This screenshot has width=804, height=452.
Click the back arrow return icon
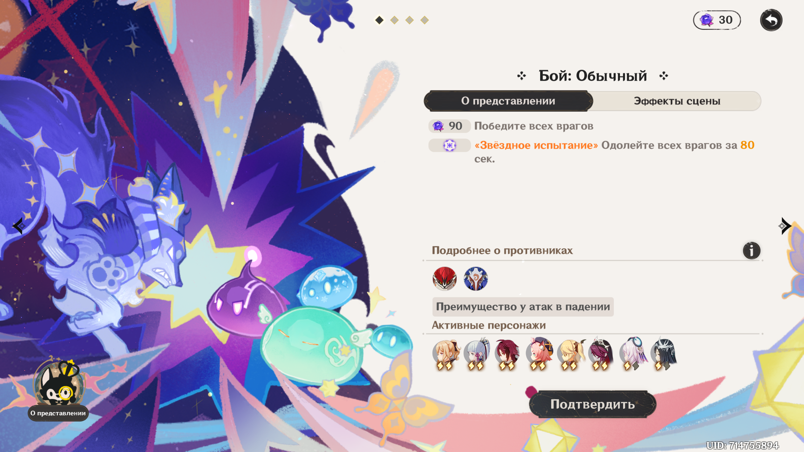[x=771, y=20]
